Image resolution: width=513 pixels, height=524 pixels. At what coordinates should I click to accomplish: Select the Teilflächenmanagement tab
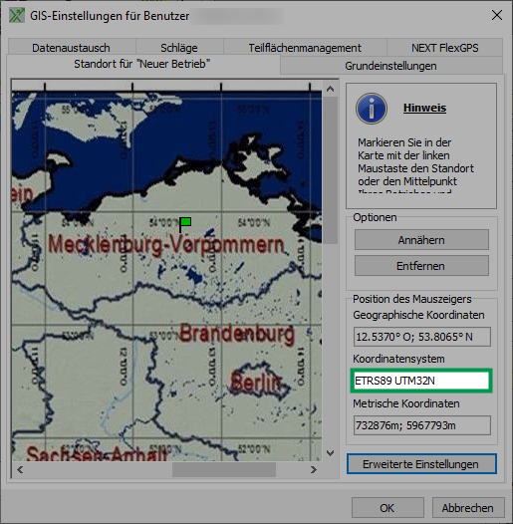(x=305, y=48)
